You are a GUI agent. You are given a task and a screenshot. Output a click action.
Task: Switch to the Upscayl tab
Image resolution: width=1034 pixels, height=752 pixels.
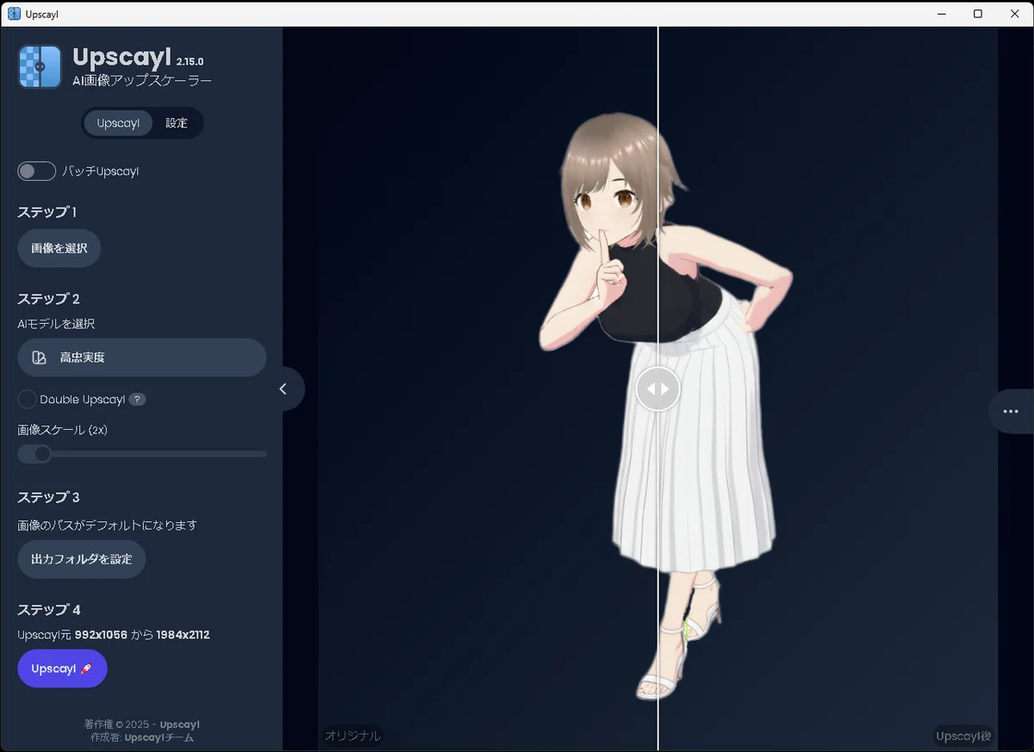point(118,123)
